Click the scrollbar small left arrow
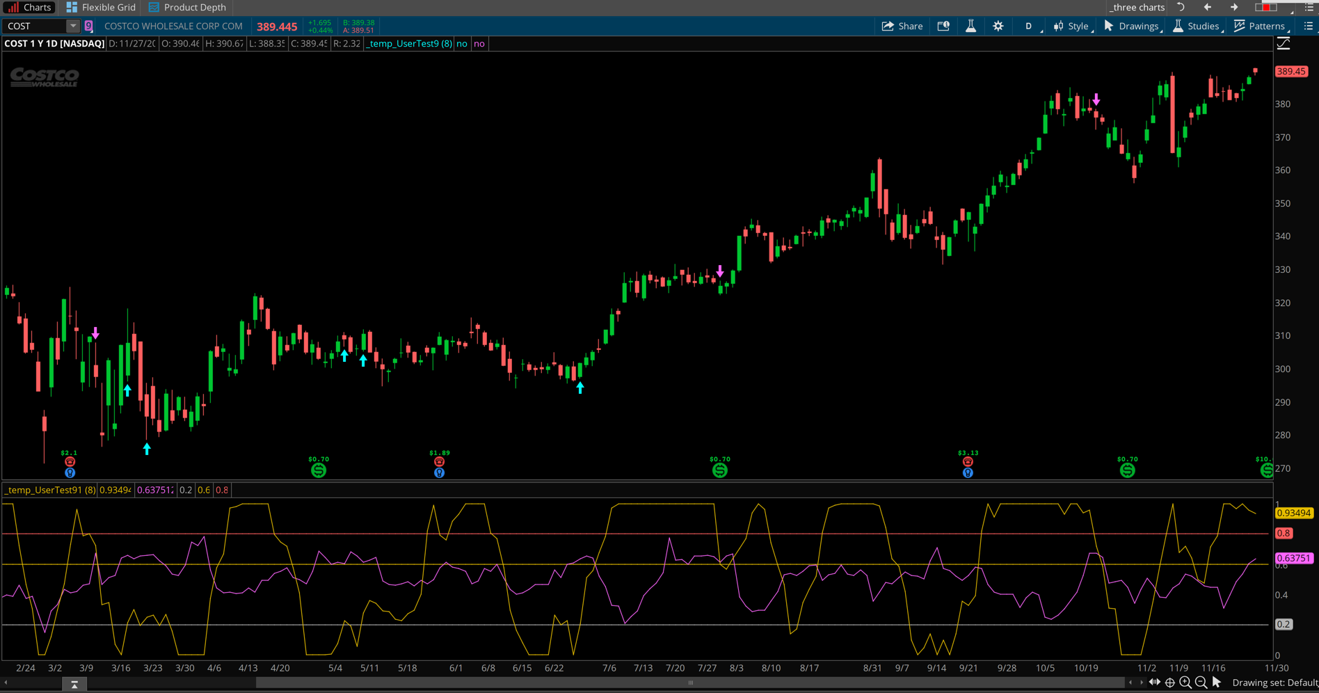 pos(1130,683)
